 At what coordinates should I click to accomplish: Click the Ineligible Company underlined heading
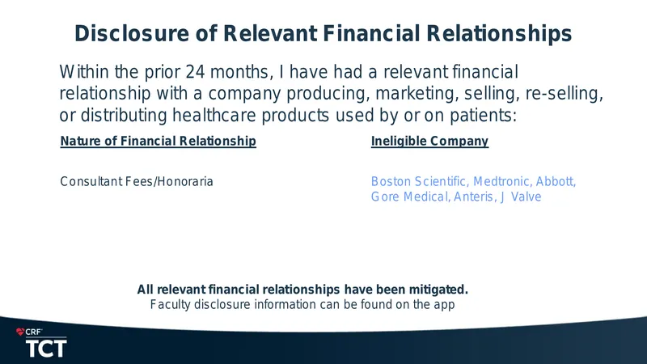[x=429, y=141]
